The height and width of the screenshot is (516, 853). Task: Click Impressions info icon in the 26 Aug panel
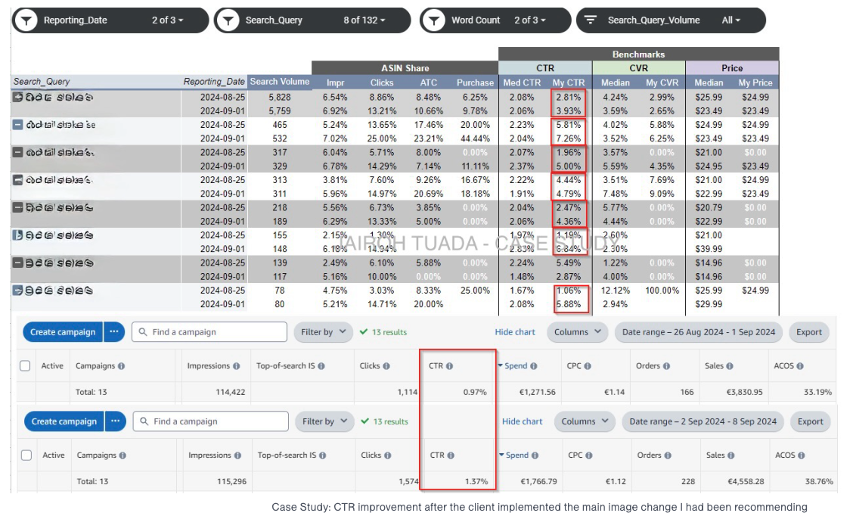click(236, 366)
